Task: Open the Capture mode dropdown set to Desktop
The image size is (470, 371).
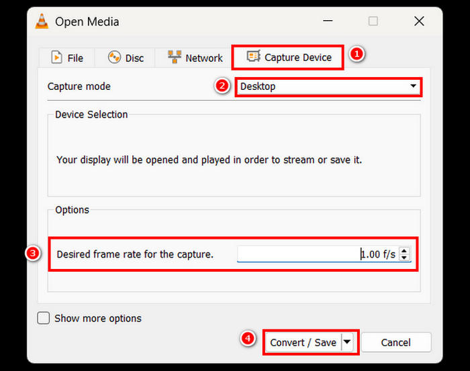Action: 328,87
